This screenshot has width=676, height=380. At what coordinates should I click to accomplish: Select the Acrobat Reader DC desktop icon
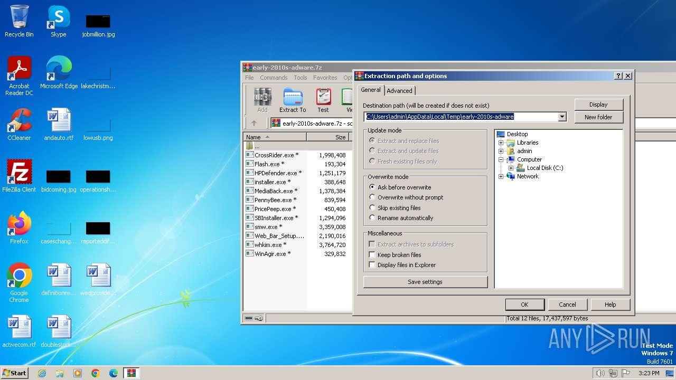click(19, 76)
